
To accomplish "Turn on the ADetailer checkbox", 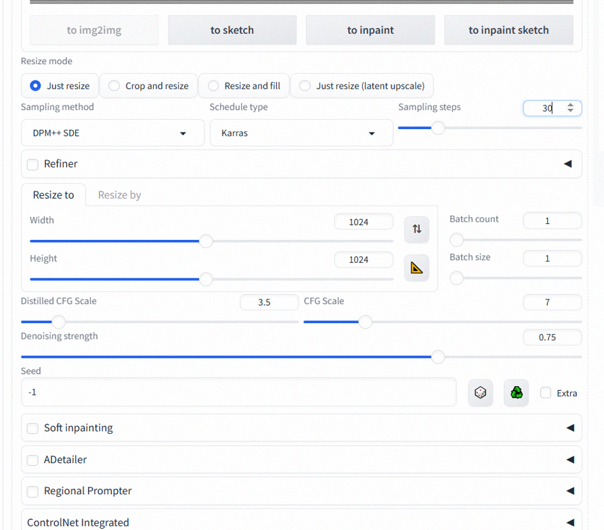I will 33,460.
